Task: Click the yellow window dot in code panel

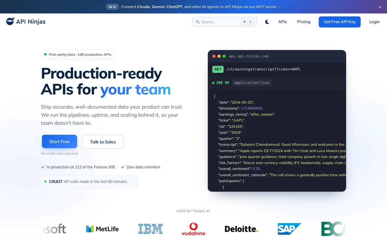Action: (x=219, y=56)
